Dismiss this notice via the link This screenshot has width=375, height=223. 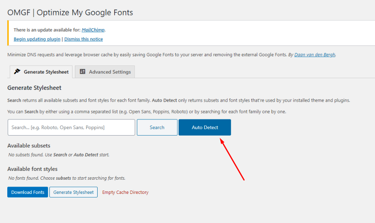tap(83, 39)
